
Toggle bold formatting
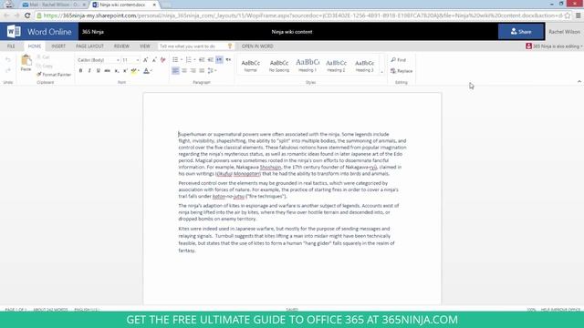80,71
